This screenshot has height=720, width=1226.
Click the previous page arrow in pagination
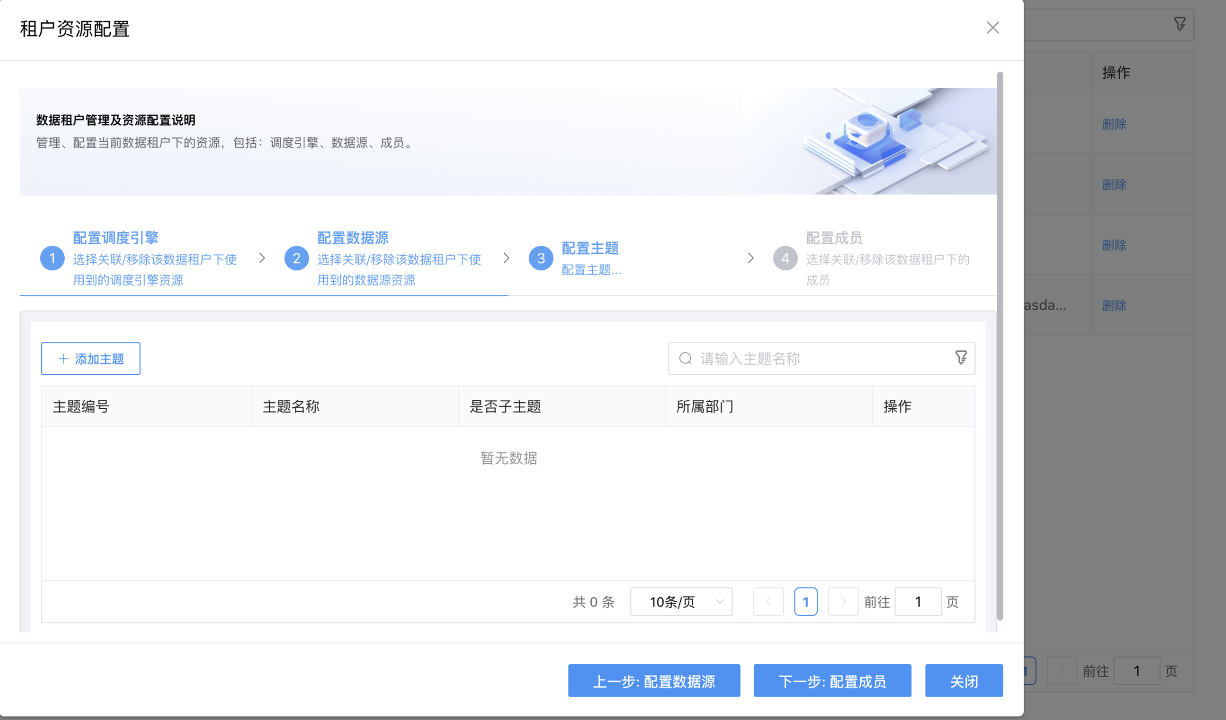(768, 602)
